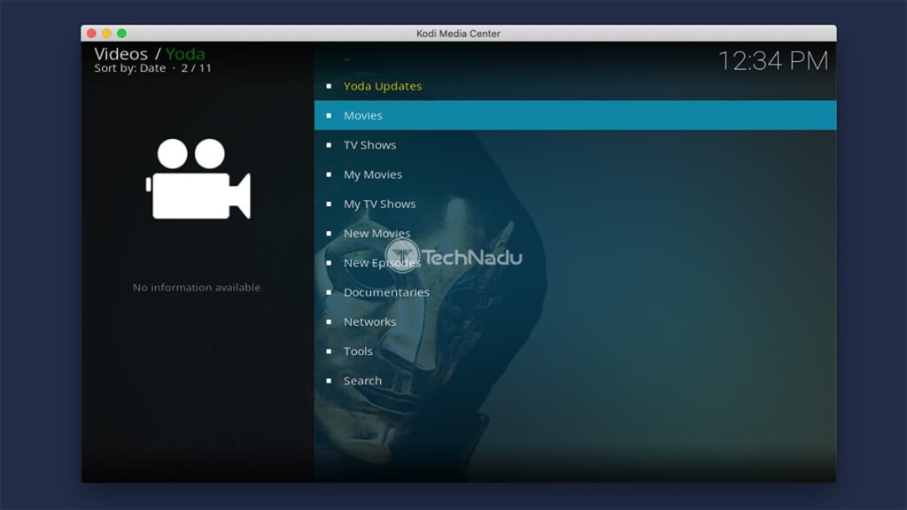Click the Kodi Media Center window title
907x510 pixels.
click(458, 34)
